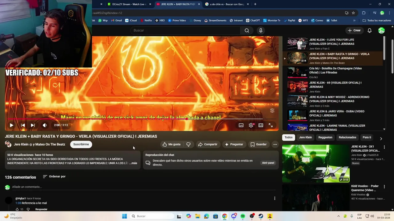Open Steam from the taskbar
Screen dimensions: 394x221
[261, 216]
